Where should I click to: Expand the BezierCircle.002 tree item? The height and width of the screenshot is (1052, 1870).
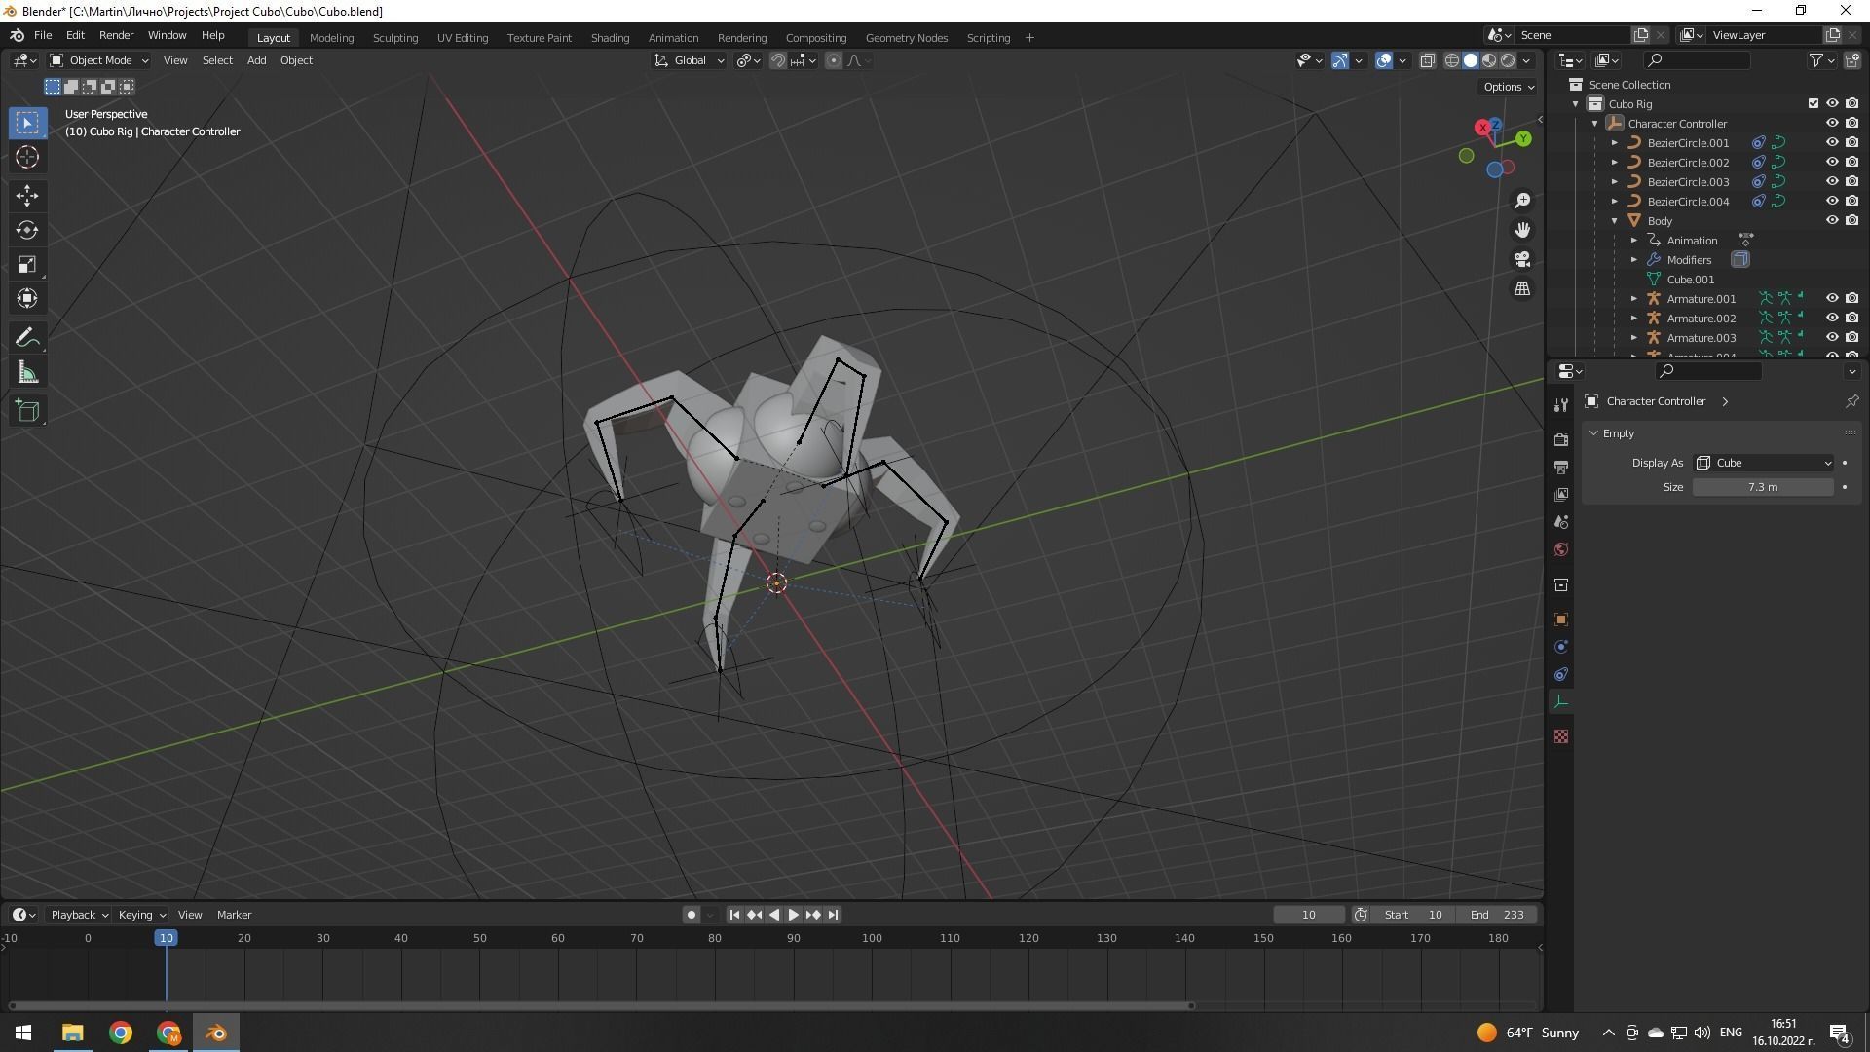1614,163
